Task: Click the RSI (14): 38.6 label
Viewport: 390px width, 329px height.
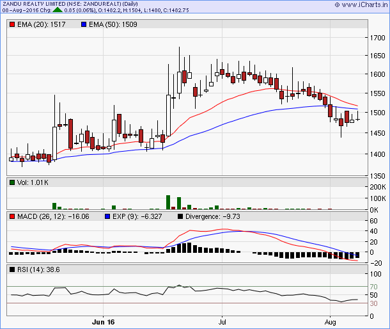Action: (x=38, y=269)
